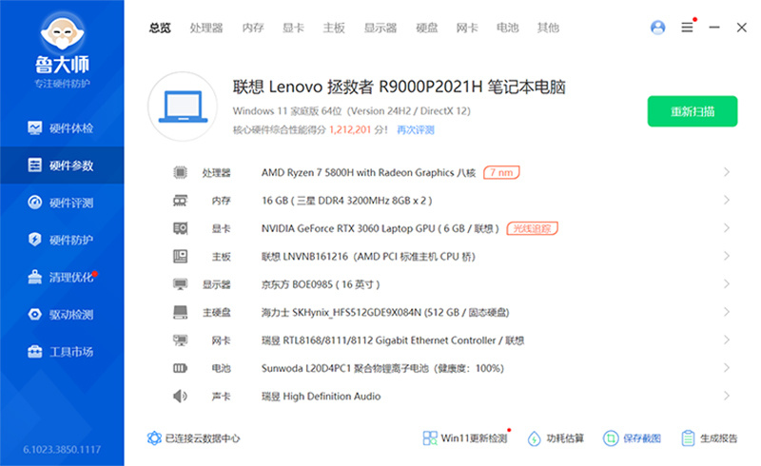
Task: Open the user account profile icon
Action: (x=657, y=28)
